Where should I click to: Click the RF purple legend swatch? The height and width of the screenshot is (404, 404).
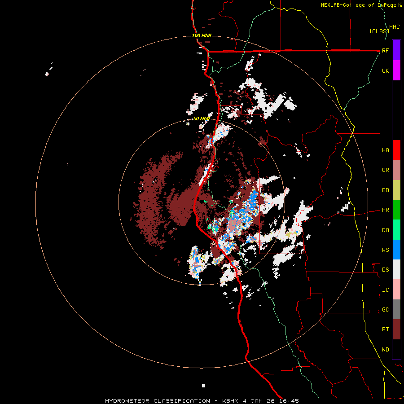pyautogui.click(x=396, y=50)
